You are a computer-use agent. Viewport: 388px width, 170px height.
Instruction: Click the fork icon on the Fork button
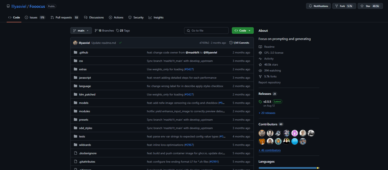pos(337,6)
